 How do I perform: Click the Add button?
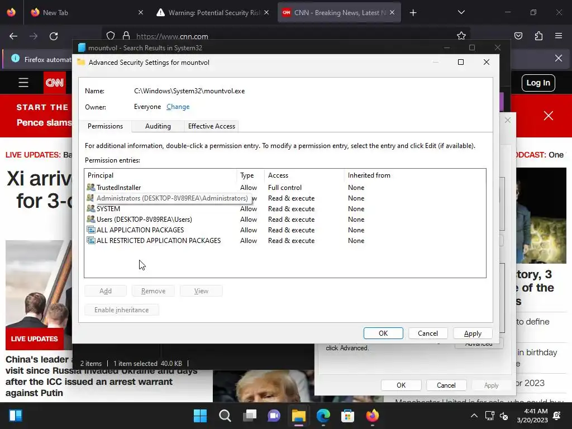pos(106,290)
